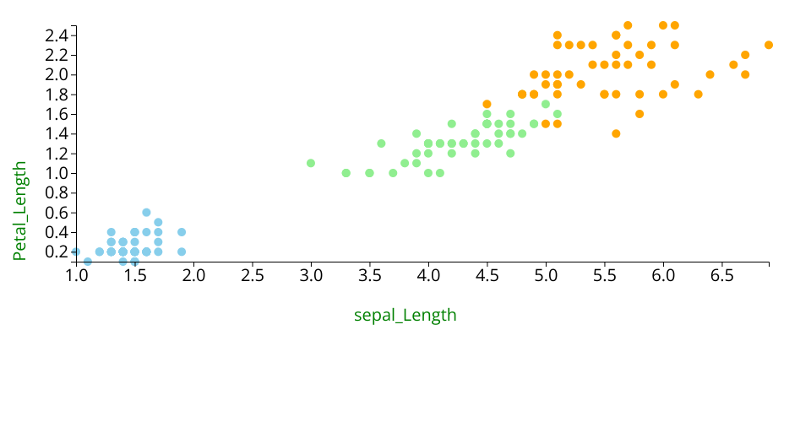Viewport: 811px width, 422px height.
Task: Select blue point at sepal 1.9, petal 0.4
Action: [182, 232]
